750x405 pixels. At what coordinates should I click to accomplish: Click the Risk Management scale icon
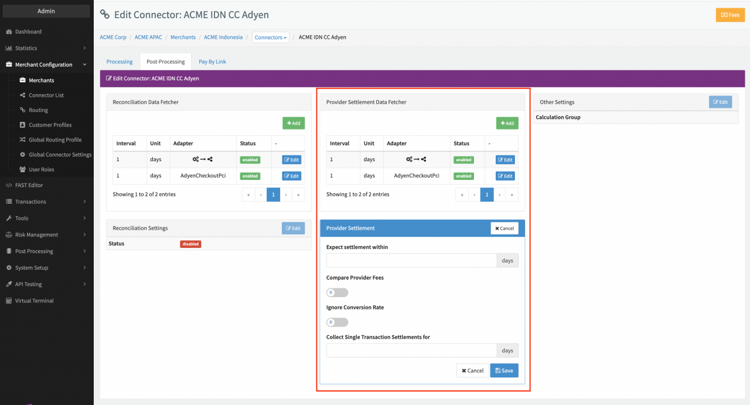click(x=9, y=235)
